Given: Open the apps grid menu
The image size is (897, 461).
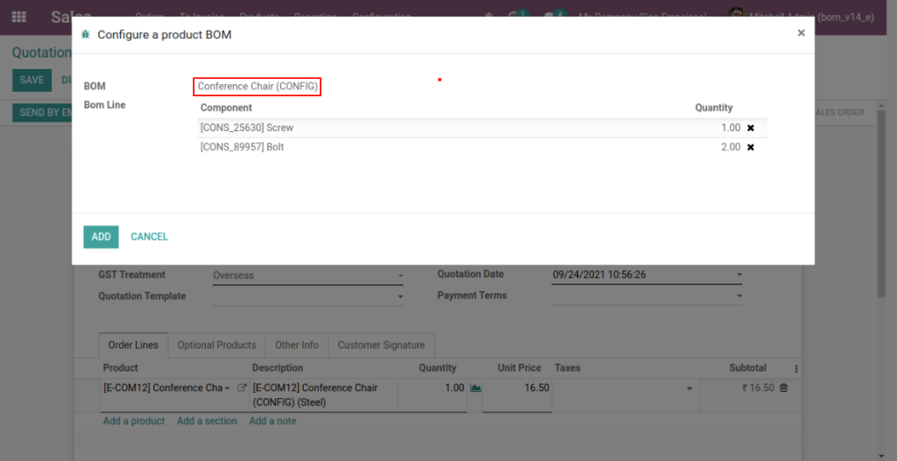Looking at the screenshot, I should [x=18, y=17].
